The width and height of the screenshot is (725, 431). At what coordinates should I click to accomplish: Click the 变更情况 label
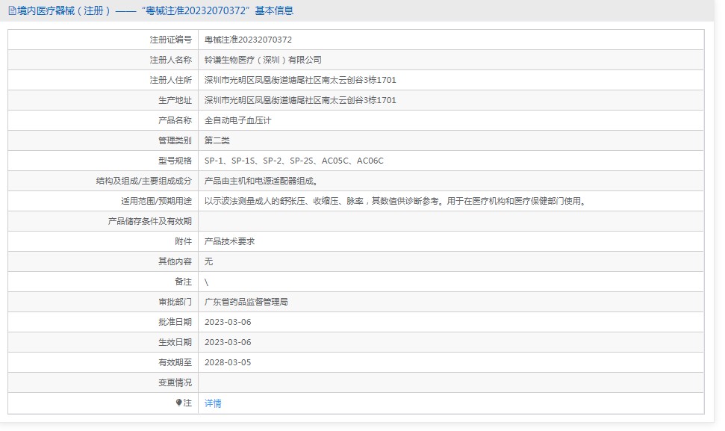click(x=175, y=383)
